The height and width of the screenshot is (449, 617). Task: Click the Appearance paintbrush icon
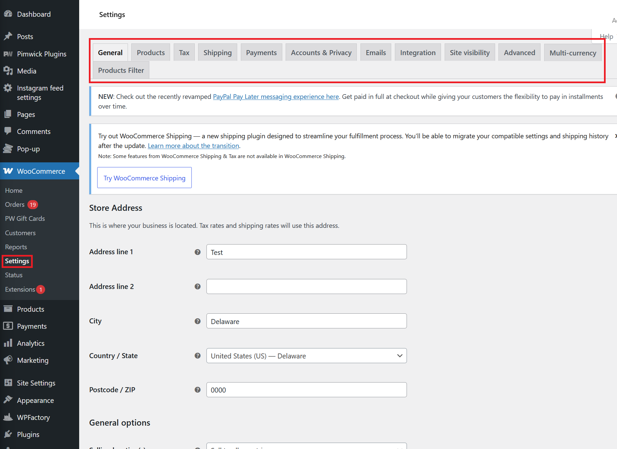pyautogui.click(x=8, y=400)
